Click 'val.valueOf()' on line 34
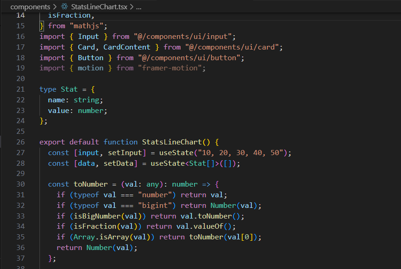The image size is (401, 269). [204, 226]
